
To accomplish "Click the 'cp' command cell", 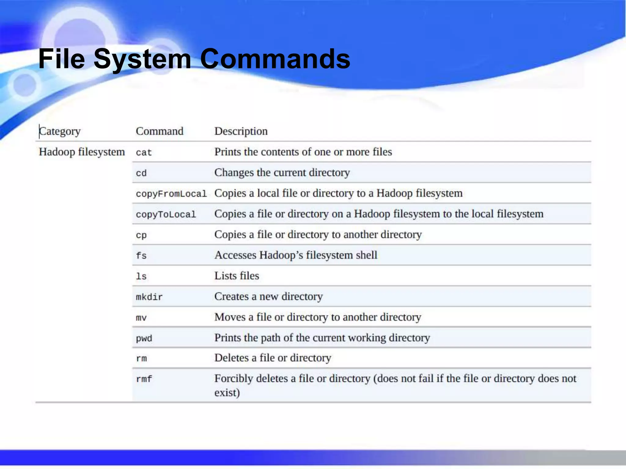I will coord(141,235).
